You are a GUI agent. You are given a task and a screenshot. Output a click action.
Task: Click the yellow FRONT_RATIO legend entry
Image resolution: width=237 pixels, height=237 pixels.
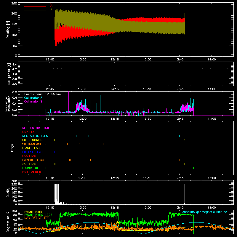34,212
